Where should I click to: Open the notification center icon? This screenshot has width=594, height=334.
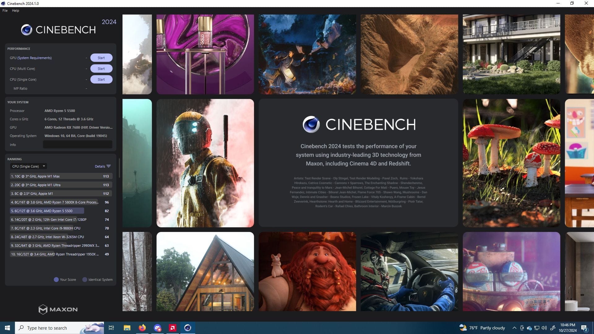pyautogui.click(x=584, y=328)
